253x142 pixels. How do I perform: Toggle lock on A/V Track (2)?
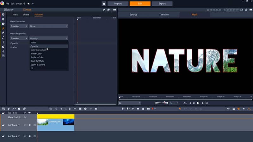point(3,136)
